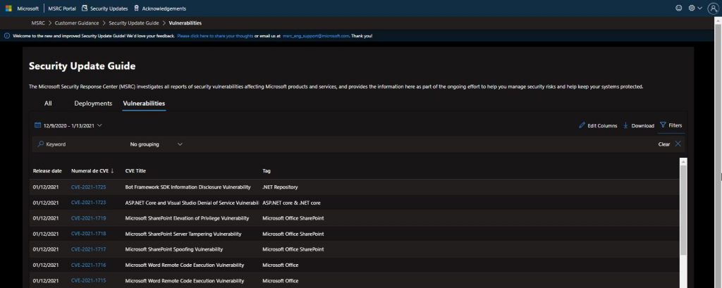The image size is (722, 288).
Task: Go to MSRC breadcrumb
Action: [38, 23]
